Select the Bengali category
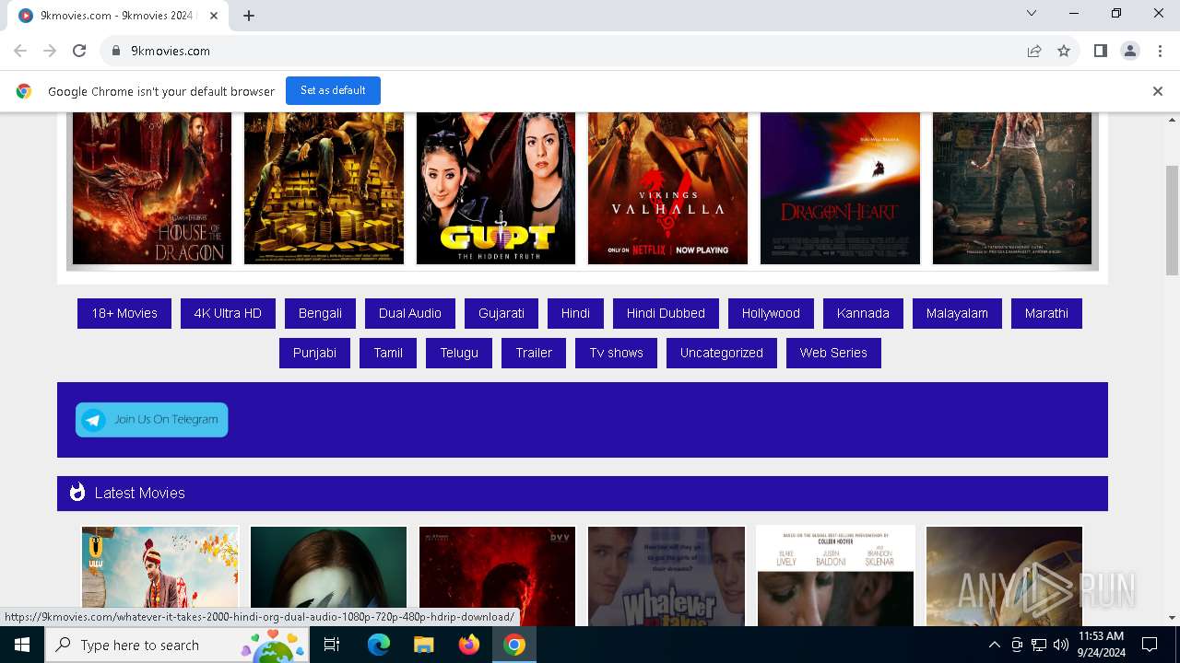The image size is (1180, 663). (320, 313)
